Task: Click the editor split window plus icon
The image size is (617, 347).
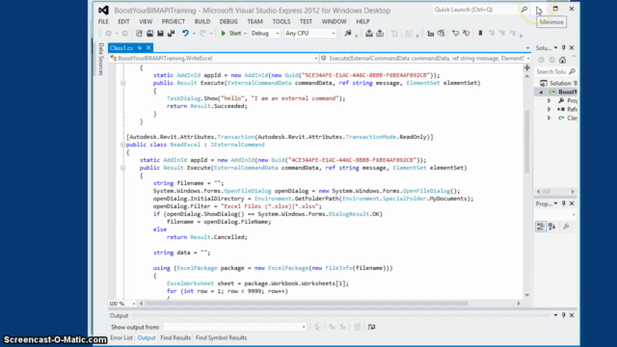Action: pyautogui.click(x=527, y=68)
